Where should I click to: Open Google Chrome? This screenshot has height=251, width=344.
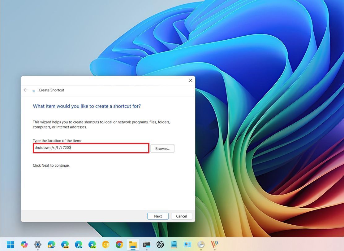(x=120, y=244)
